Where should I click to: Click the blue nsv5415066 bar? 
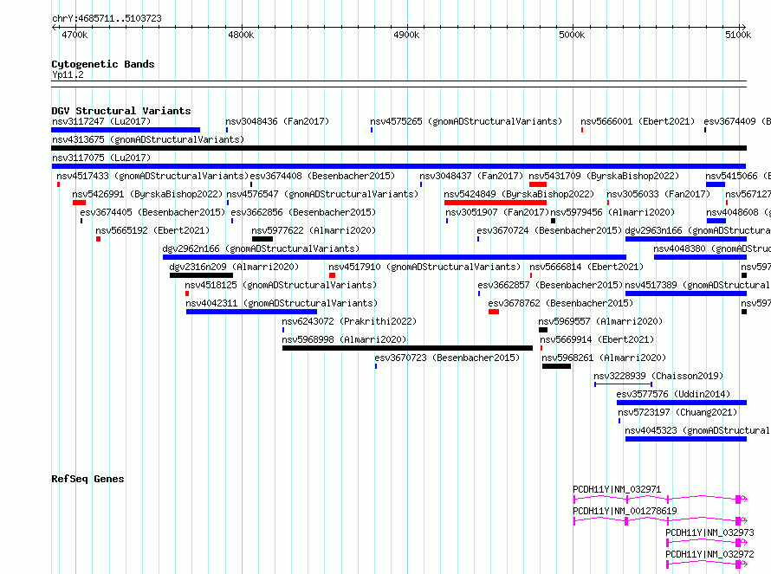tap(716, 184)
